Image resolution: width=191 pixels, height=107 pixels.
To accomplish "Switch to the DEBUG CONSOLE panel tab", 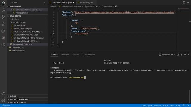I will point(89,55).
